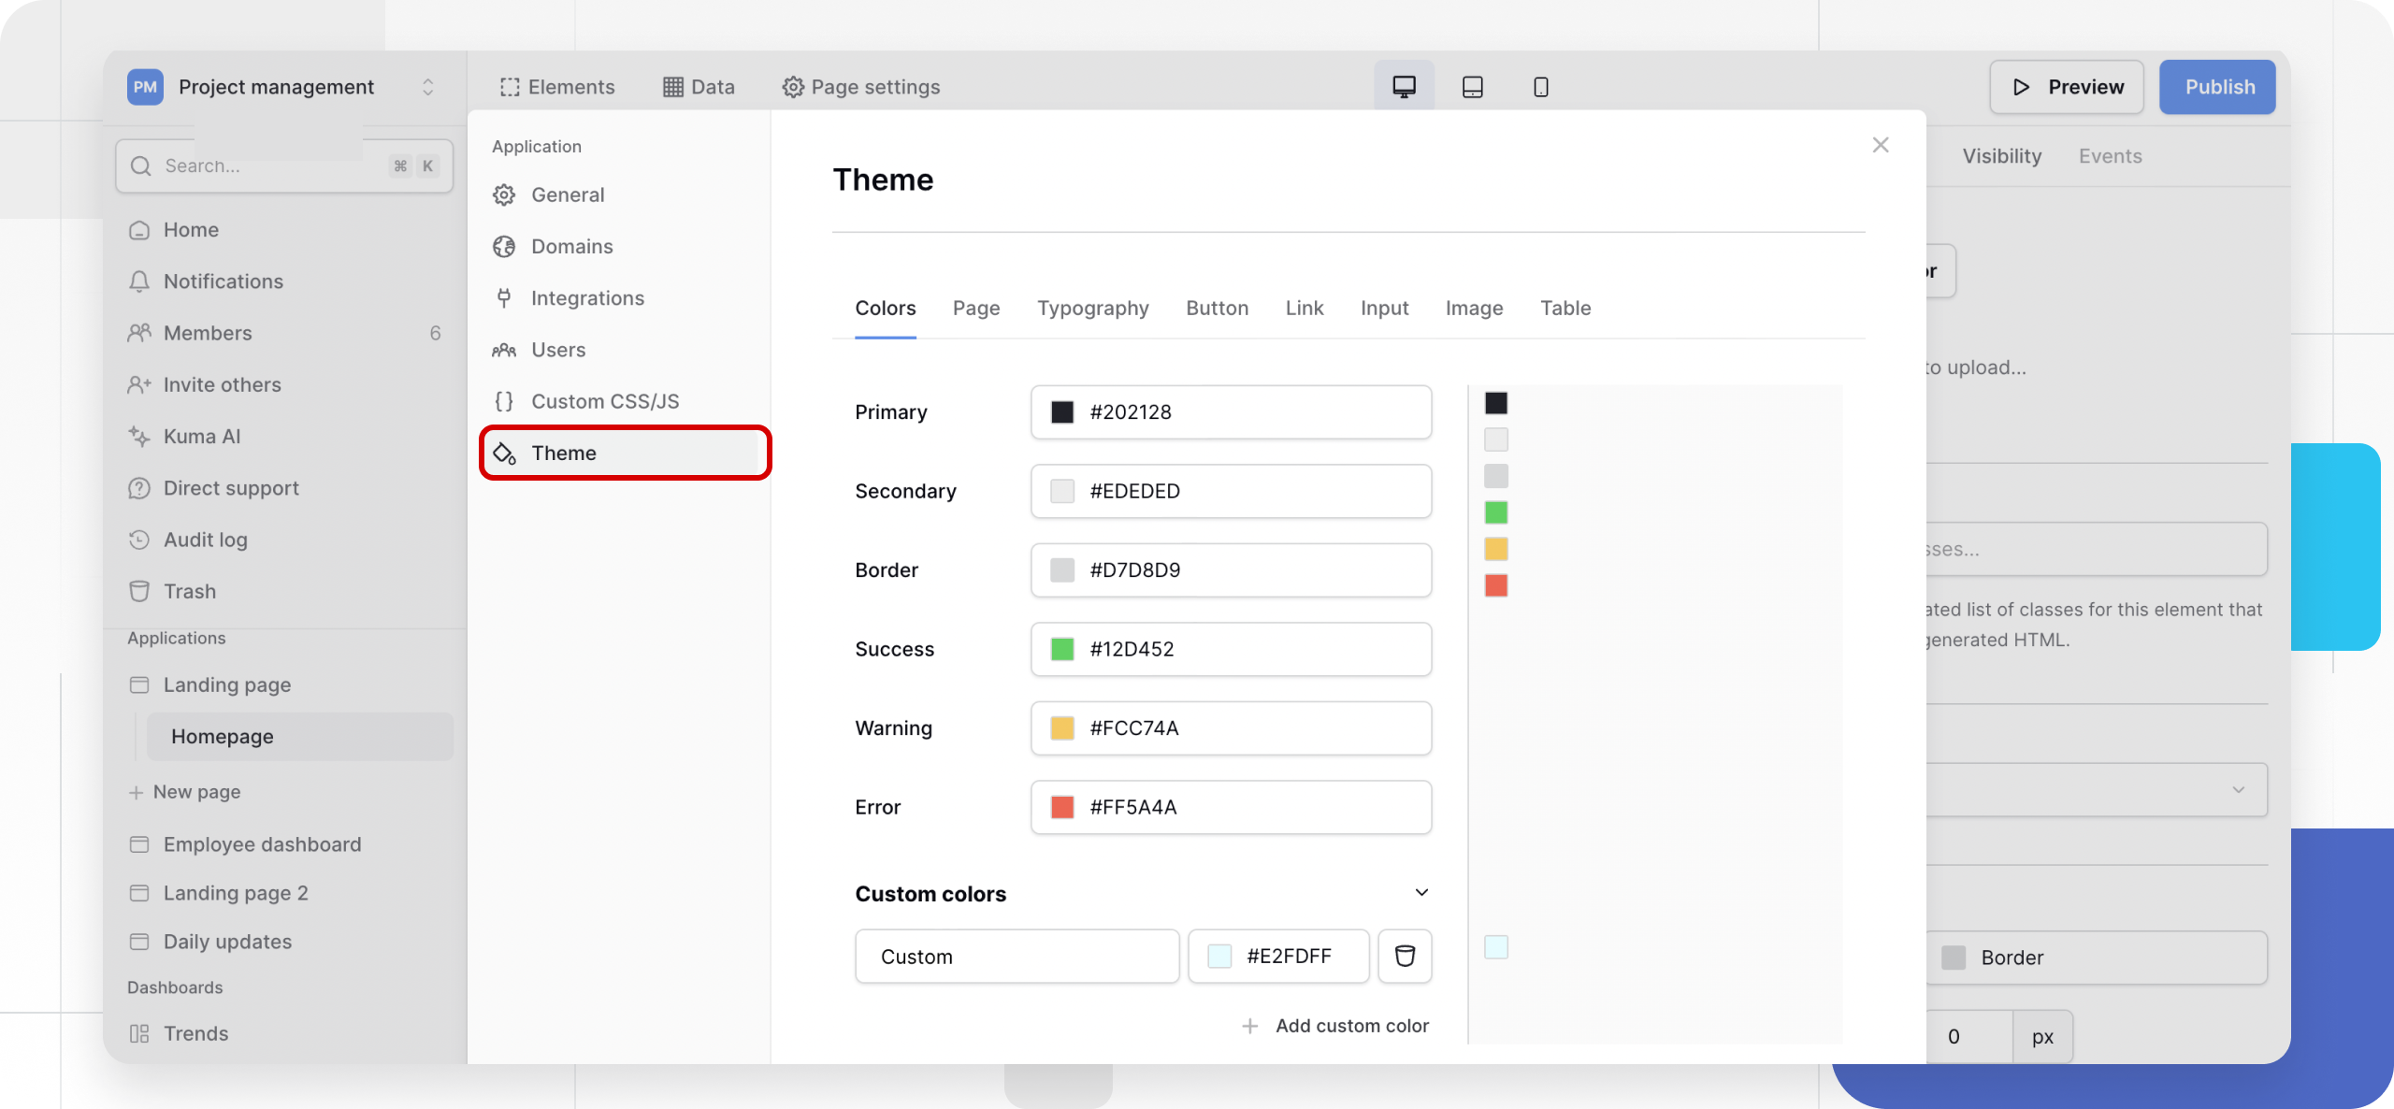Delete the Custom color with trash icon
2394x1109 pixels.
(1404, 956)
